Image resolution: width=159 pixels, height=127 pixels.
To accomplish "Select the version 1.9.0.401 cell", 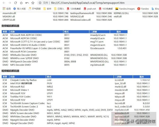I will pos(122,48).
